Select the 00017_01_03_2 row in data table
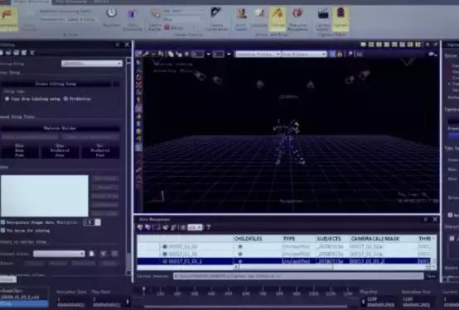459x310 pixels. (284, 261)
